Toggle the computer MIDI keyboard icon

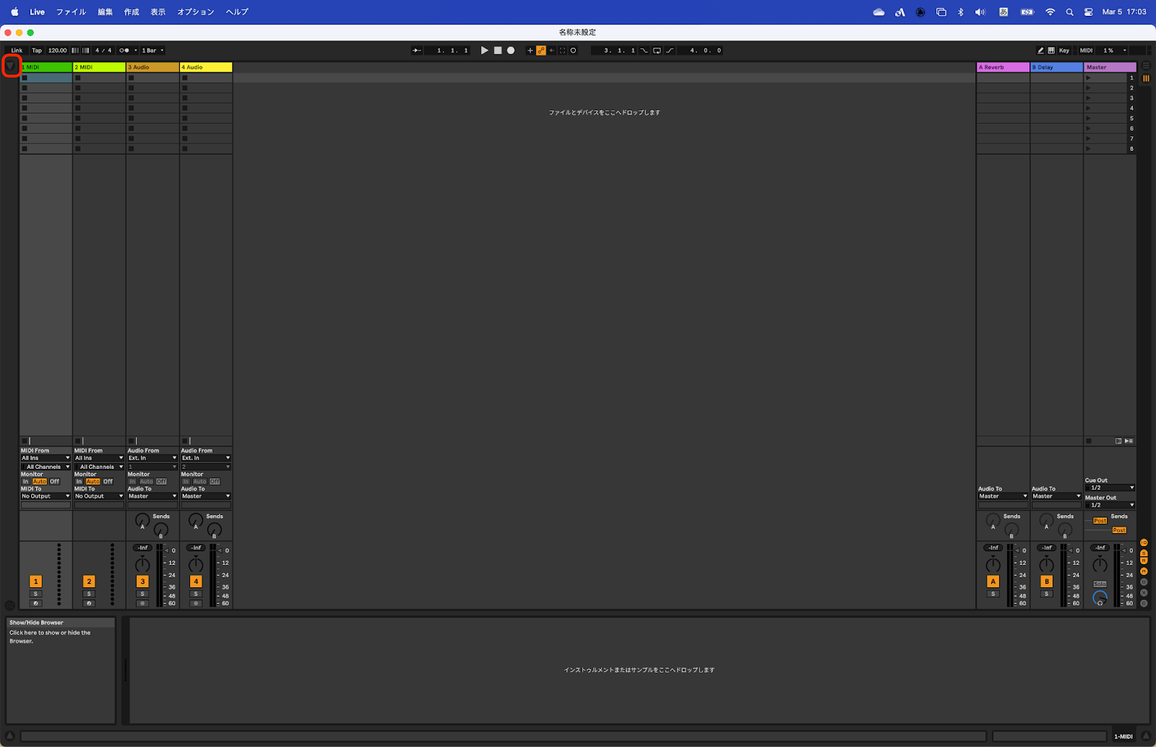[x=1051, y=51]
